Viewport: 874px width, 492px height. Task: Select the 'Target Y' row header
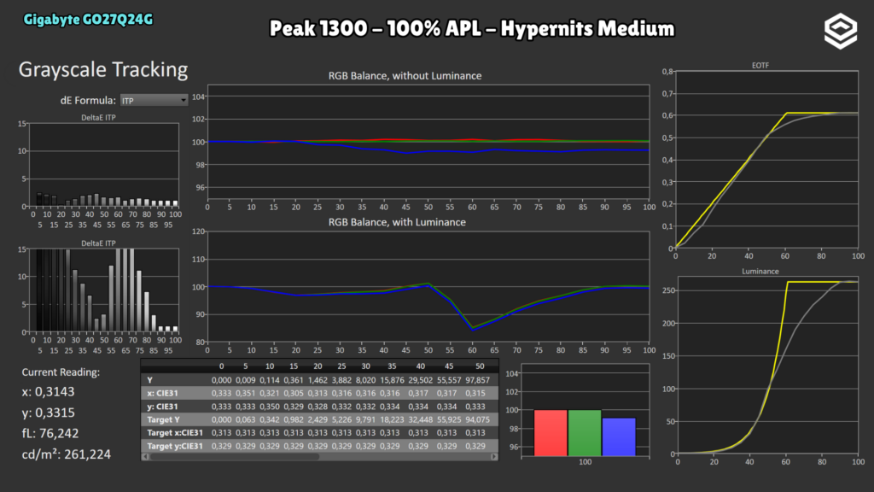click(x=163, y=419)
